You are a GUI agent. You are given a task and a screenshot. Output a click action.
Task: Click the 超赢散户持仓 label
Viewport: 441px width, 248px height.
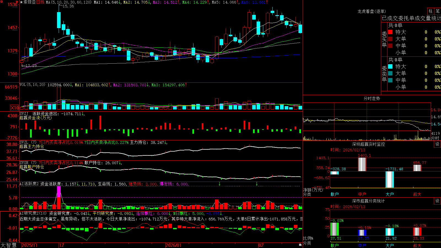coord(32,167)
